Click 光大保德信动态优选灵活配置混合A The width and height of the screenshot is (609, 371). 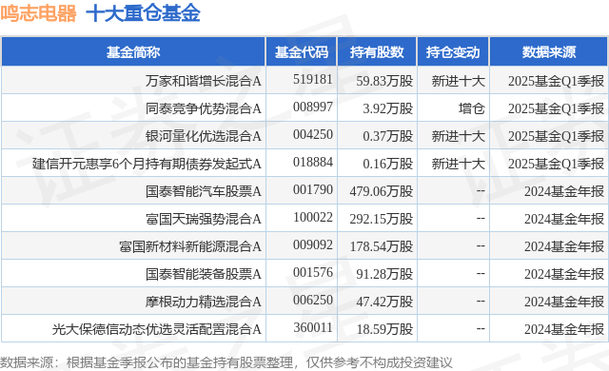pos(156,329)
